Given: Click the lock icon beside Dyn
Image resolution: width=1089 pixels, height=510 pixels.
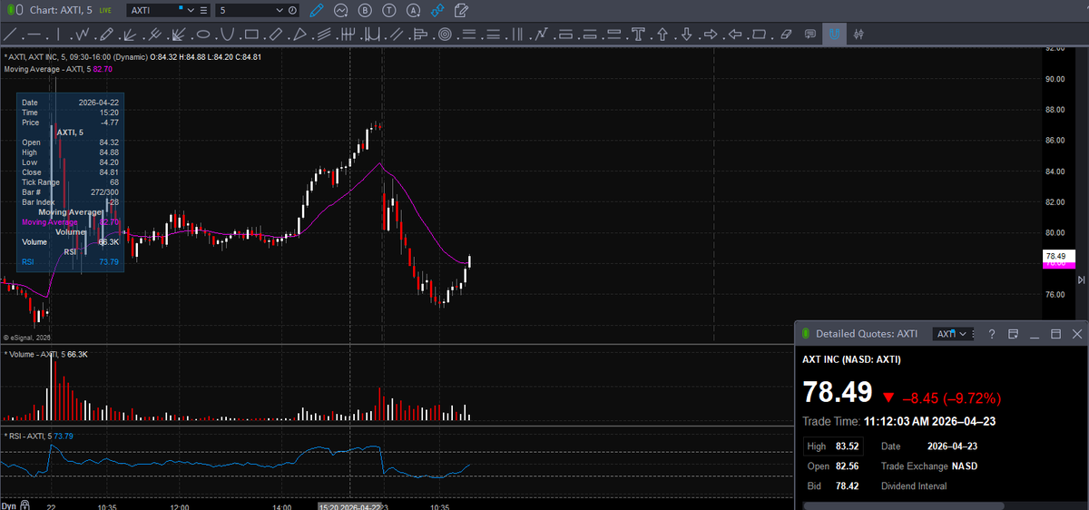Looking at the screenshot, I should pos(26,505).
